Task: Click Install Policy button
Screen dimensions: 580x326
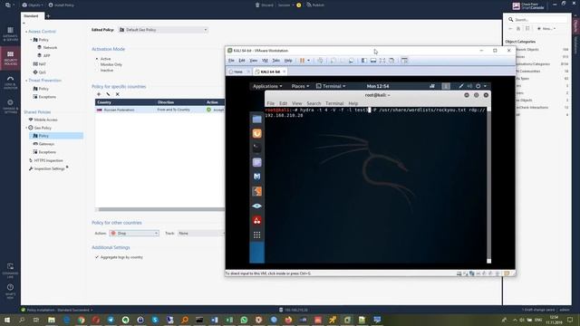Action: pyautogui.click(x=61, y=5)
